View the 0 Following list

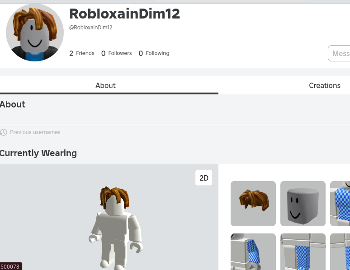click(x=154, y=53)
